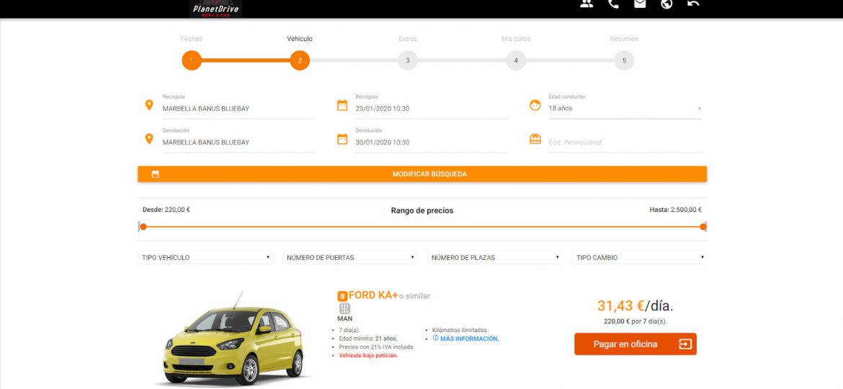
Task: Open the Más información link
Action: pos(469,339)
